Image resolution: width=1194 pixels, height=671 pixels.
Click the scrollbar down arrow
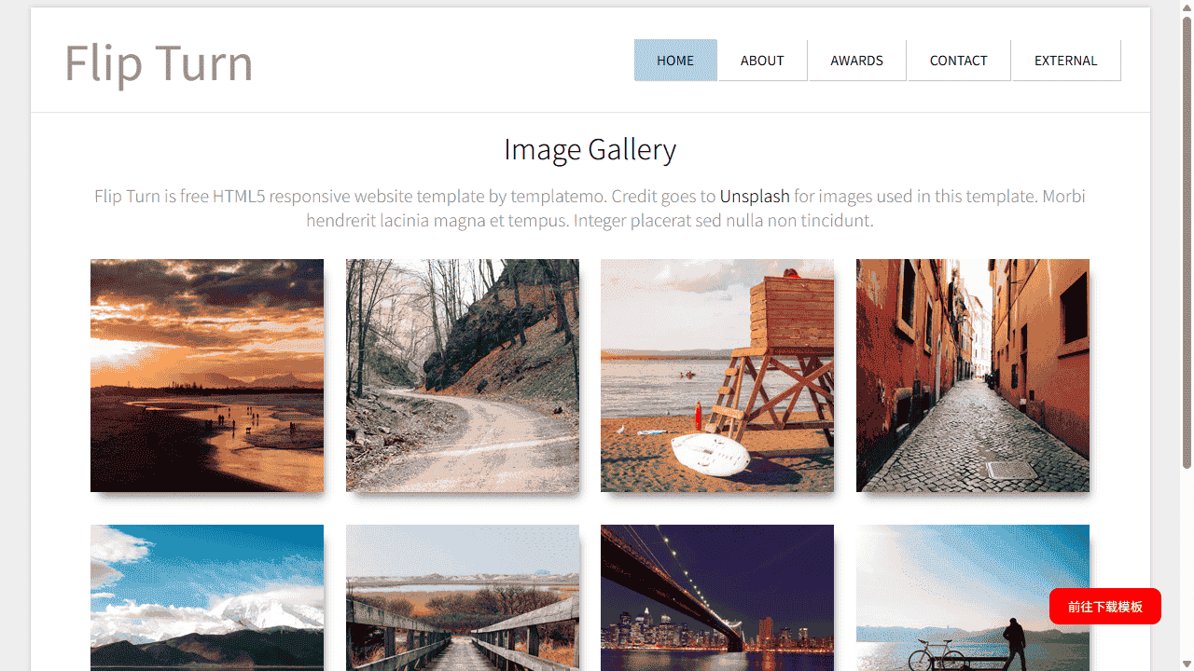(1187, 664)
